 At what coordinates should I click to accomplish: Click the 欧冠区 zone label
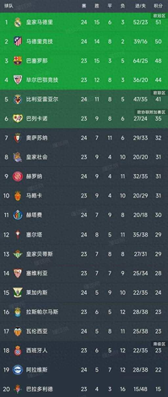click(159, 16)
